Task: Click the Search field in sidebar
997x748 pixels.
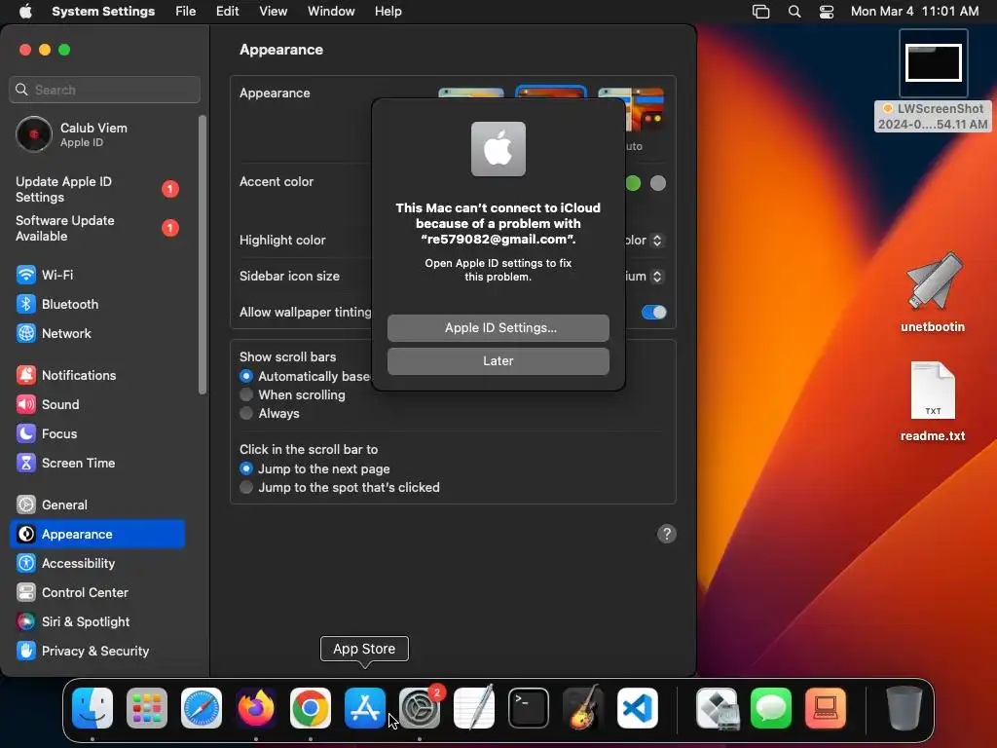Action: pyautogui.click(x=105, y=90)
